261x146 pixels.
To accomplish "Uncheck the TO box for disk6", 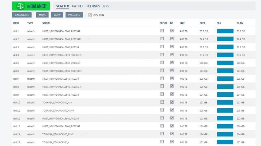I will pyautogui.click(x=172, y=70).
